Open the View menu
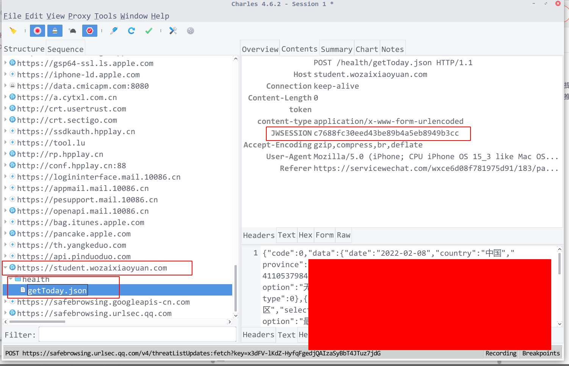 [x=56, y=16]
